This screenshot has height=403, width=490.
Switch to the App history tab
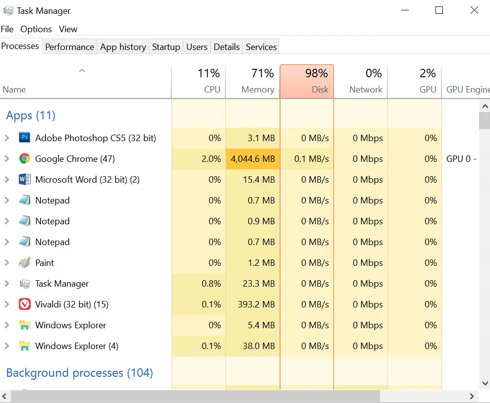pyautogui.click(x=123, y=47)
